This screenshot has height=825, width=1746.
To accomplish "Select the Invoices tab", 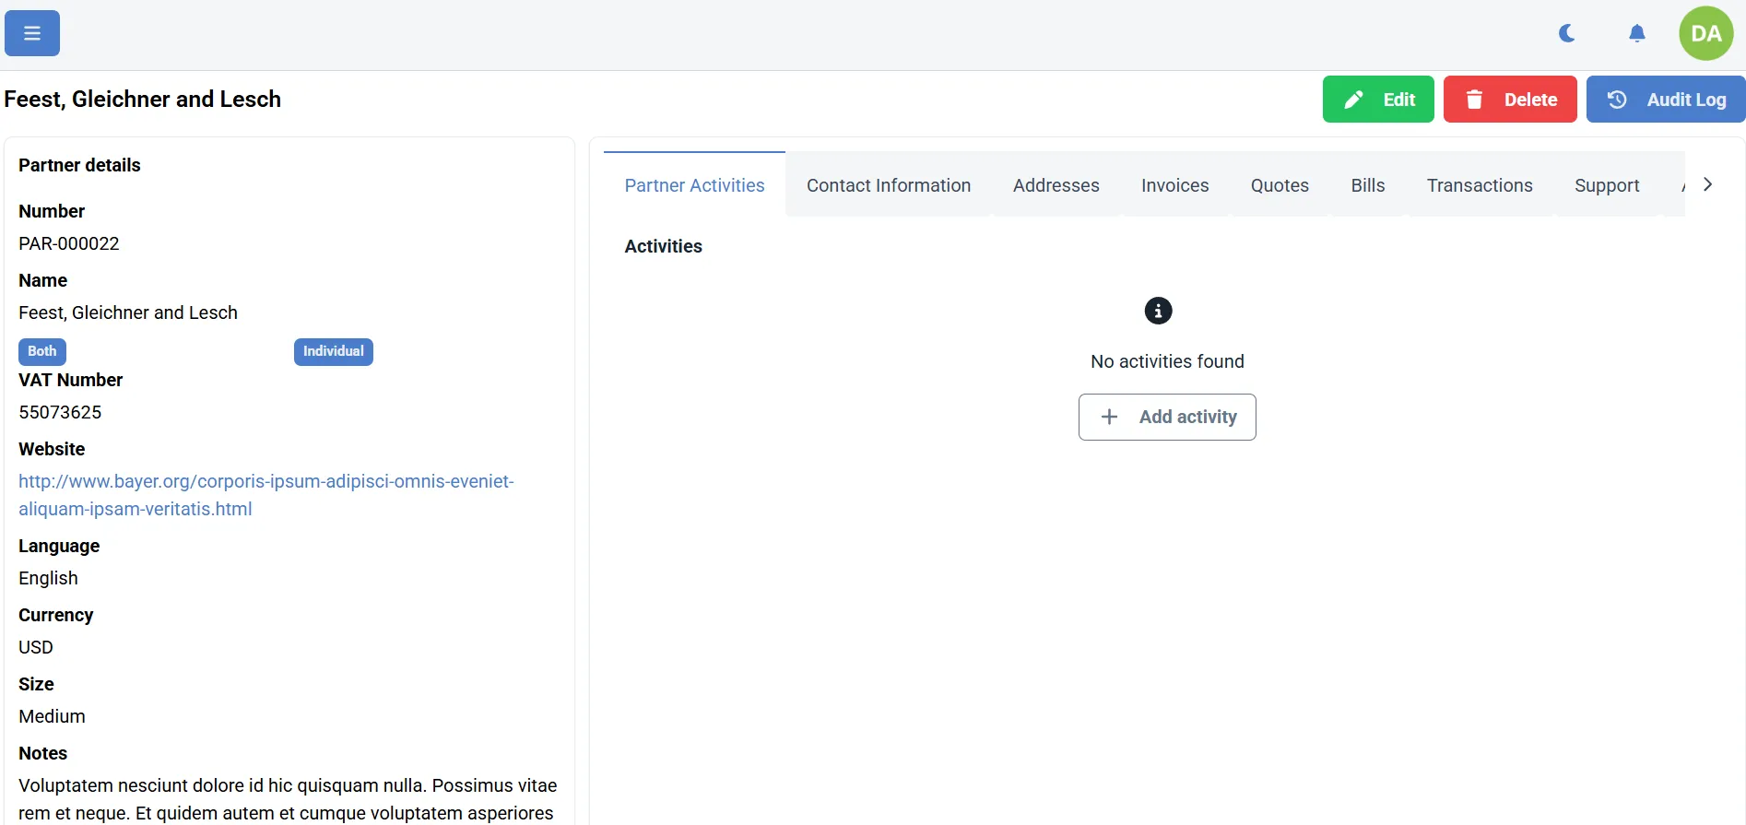I will tap(1174, 185).
